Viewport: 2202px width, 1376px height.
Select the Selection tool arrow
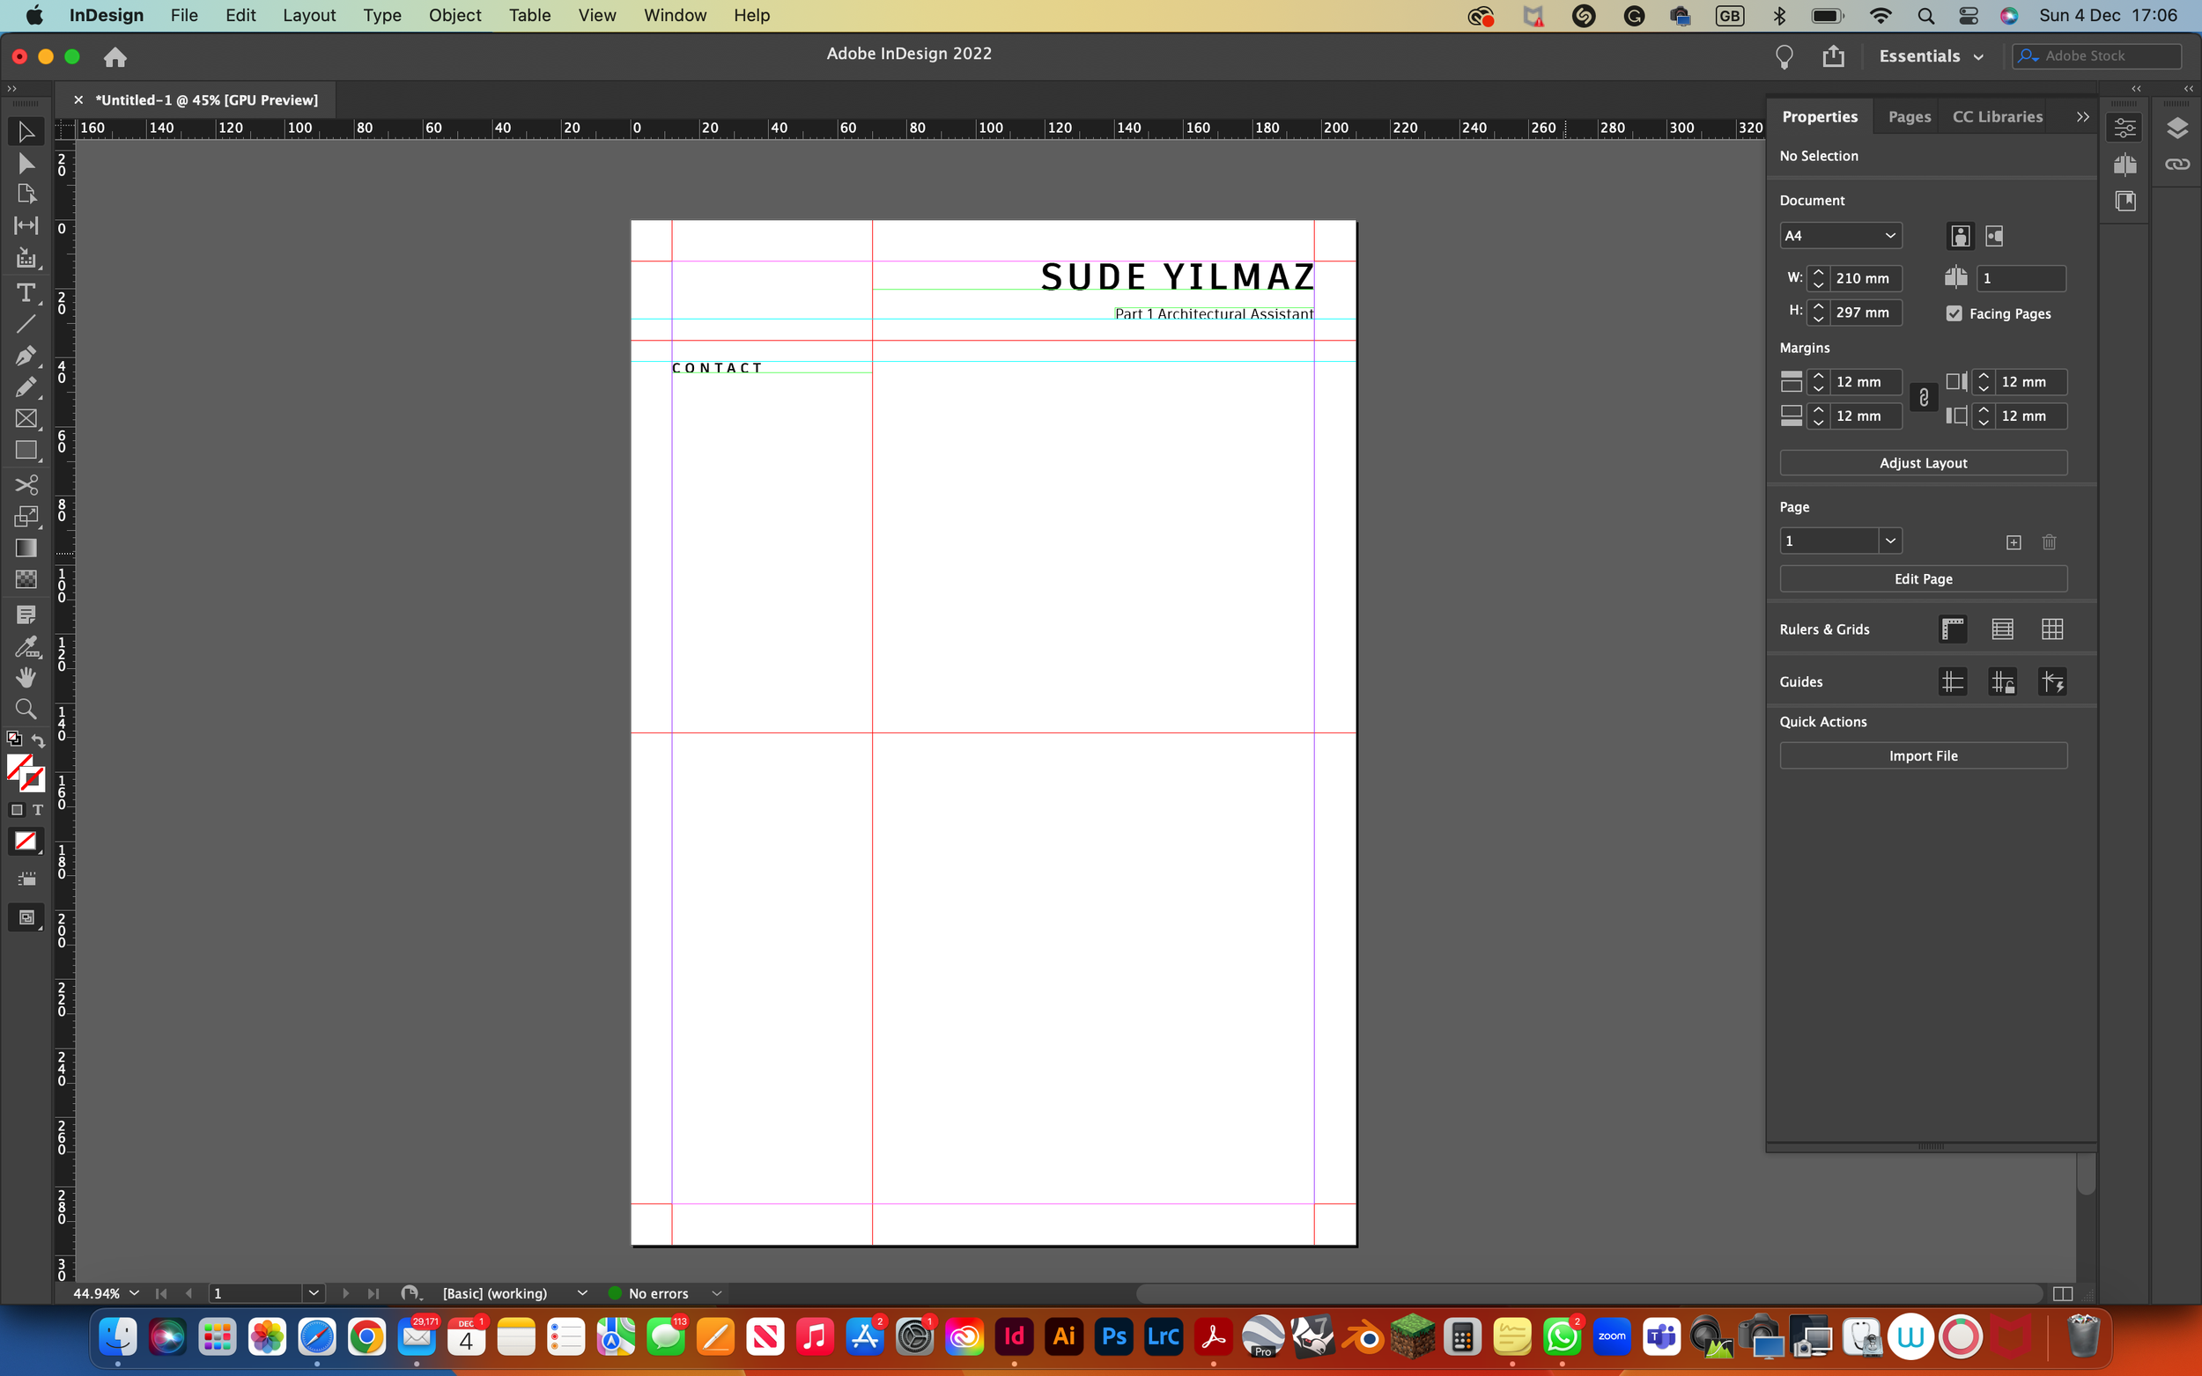(x=26, y=133)
